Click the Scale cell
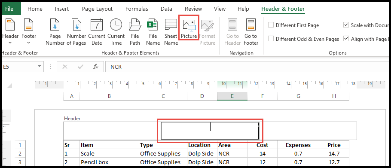 [x=109, y=154]
